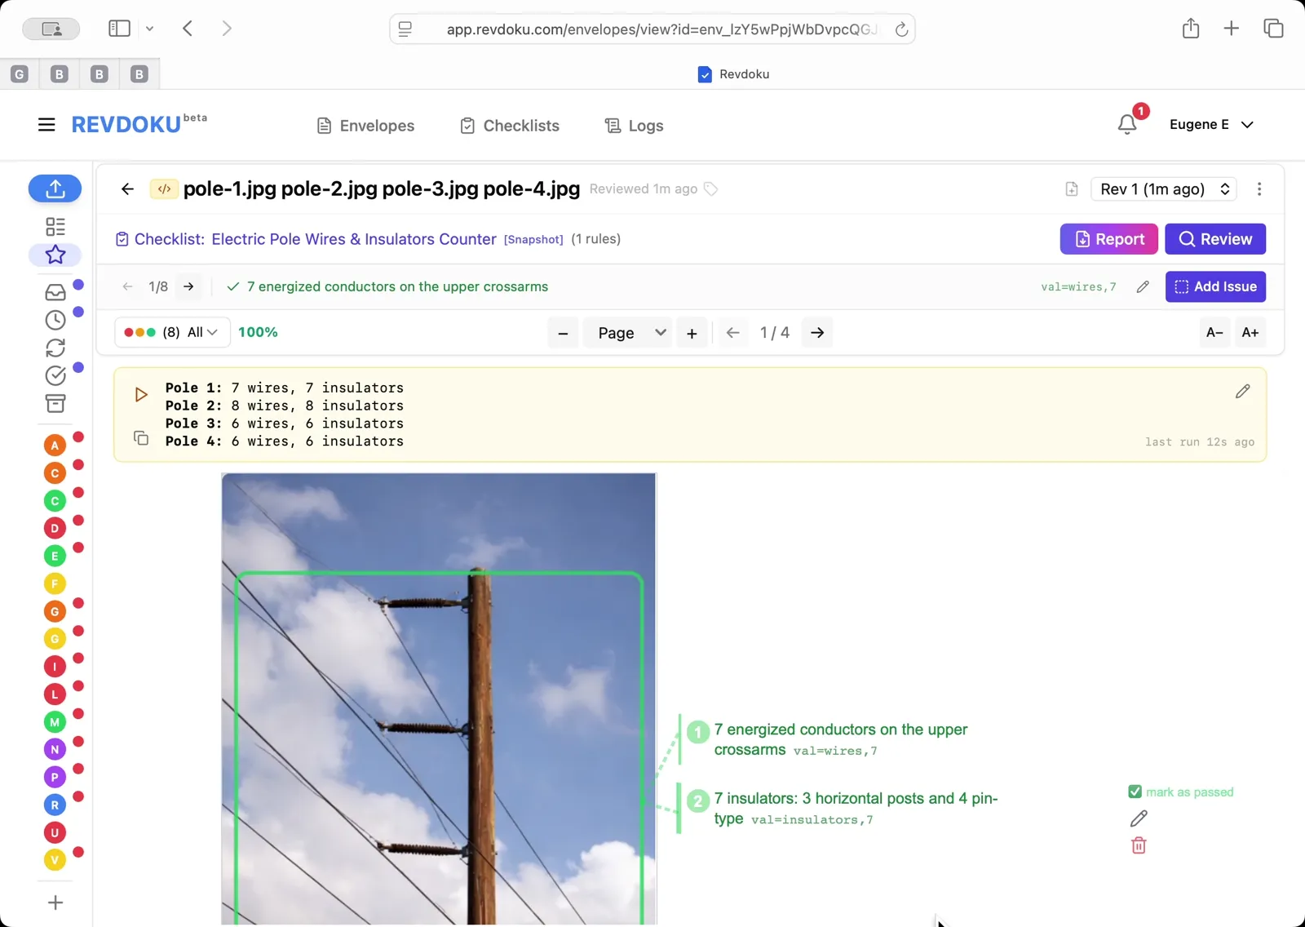This screenshot has width=1305, height=927.
Task: Toggle the mark as passed checkbox
Action: 1135,791
